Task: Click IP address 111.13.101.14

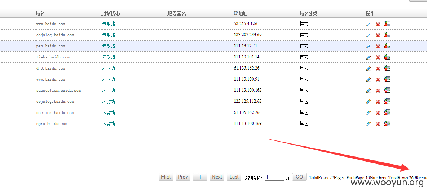Action: click(246, 57)
